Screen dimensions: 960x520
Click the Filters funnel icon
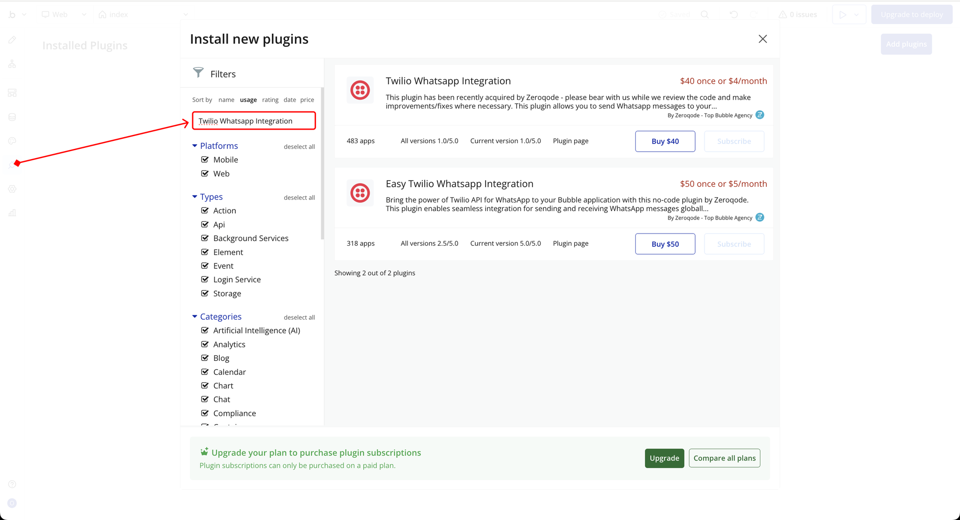coord(198,73)
